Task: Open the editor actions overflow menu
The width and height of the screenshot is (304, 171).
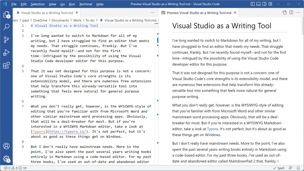Action: (152, 13)
